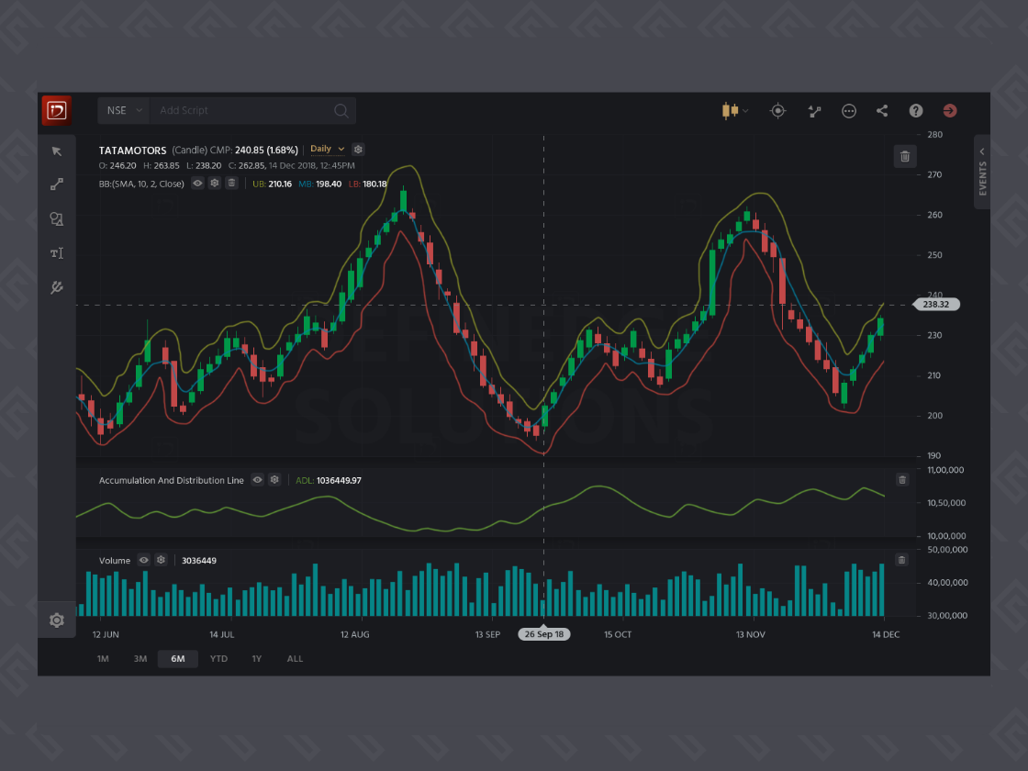Click the trash icon on main chart
The height and width of the screenshot is (771, 1028).
click(x=905, y=156)
